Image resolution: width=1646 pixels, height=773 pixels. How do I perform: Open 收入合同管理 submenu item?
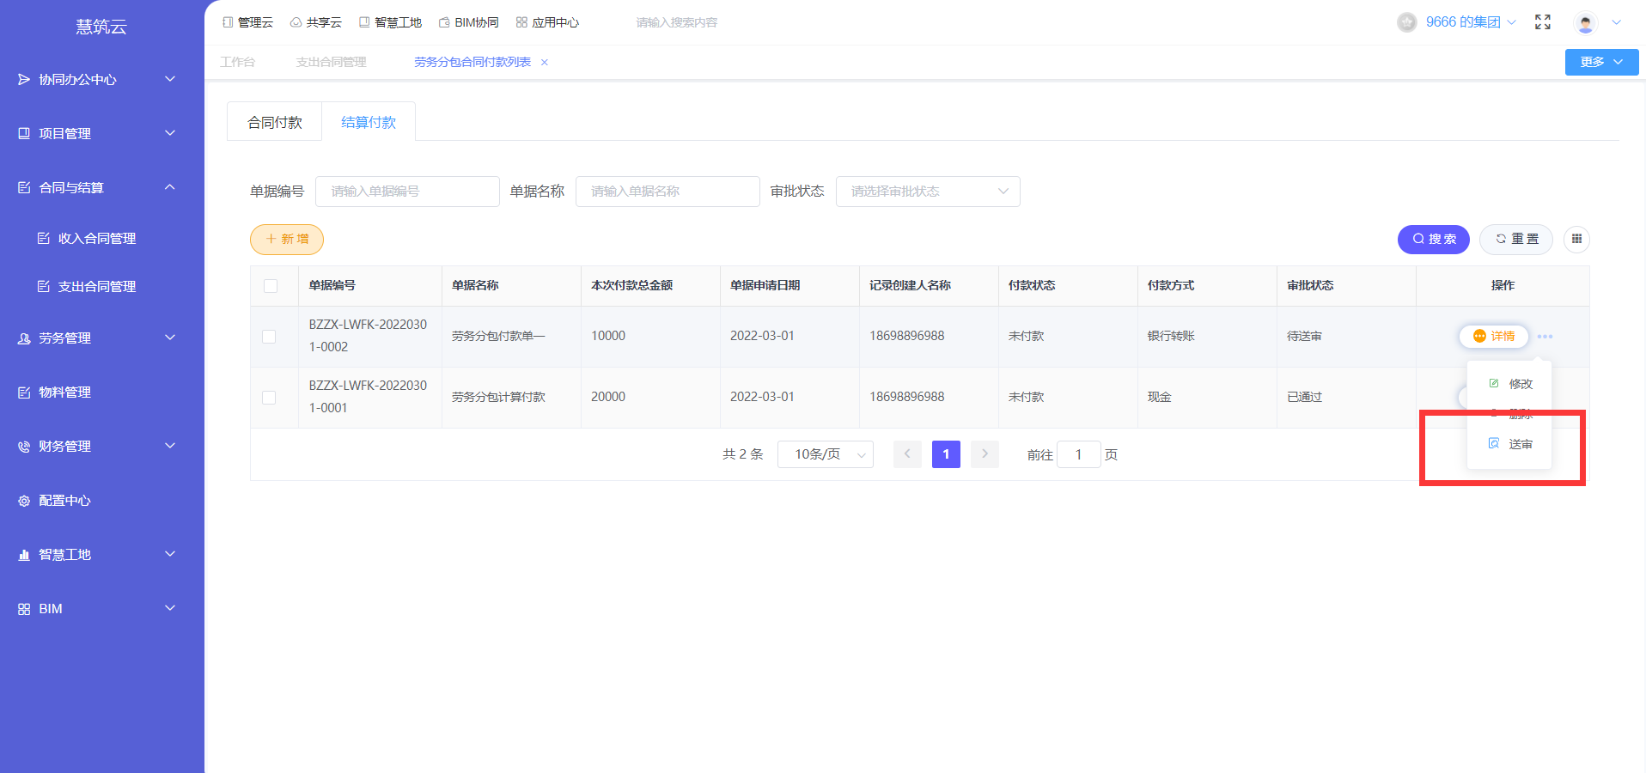tap(96, 238)
